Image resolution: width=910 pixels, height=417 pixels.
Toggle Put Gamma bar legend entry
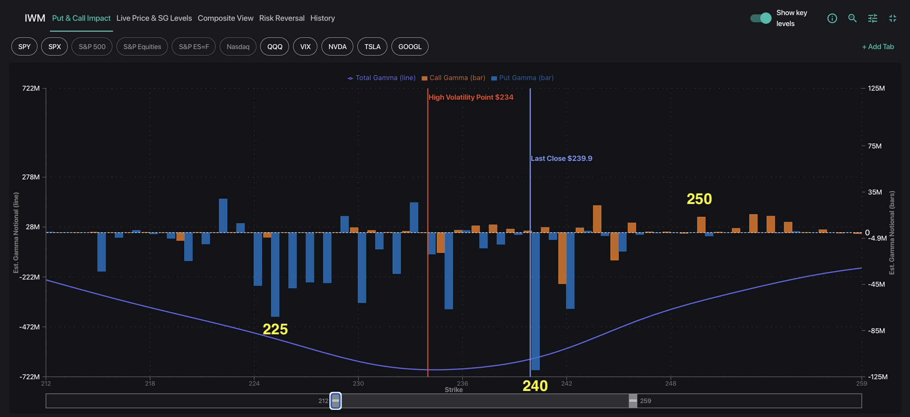tap(522, 78)
